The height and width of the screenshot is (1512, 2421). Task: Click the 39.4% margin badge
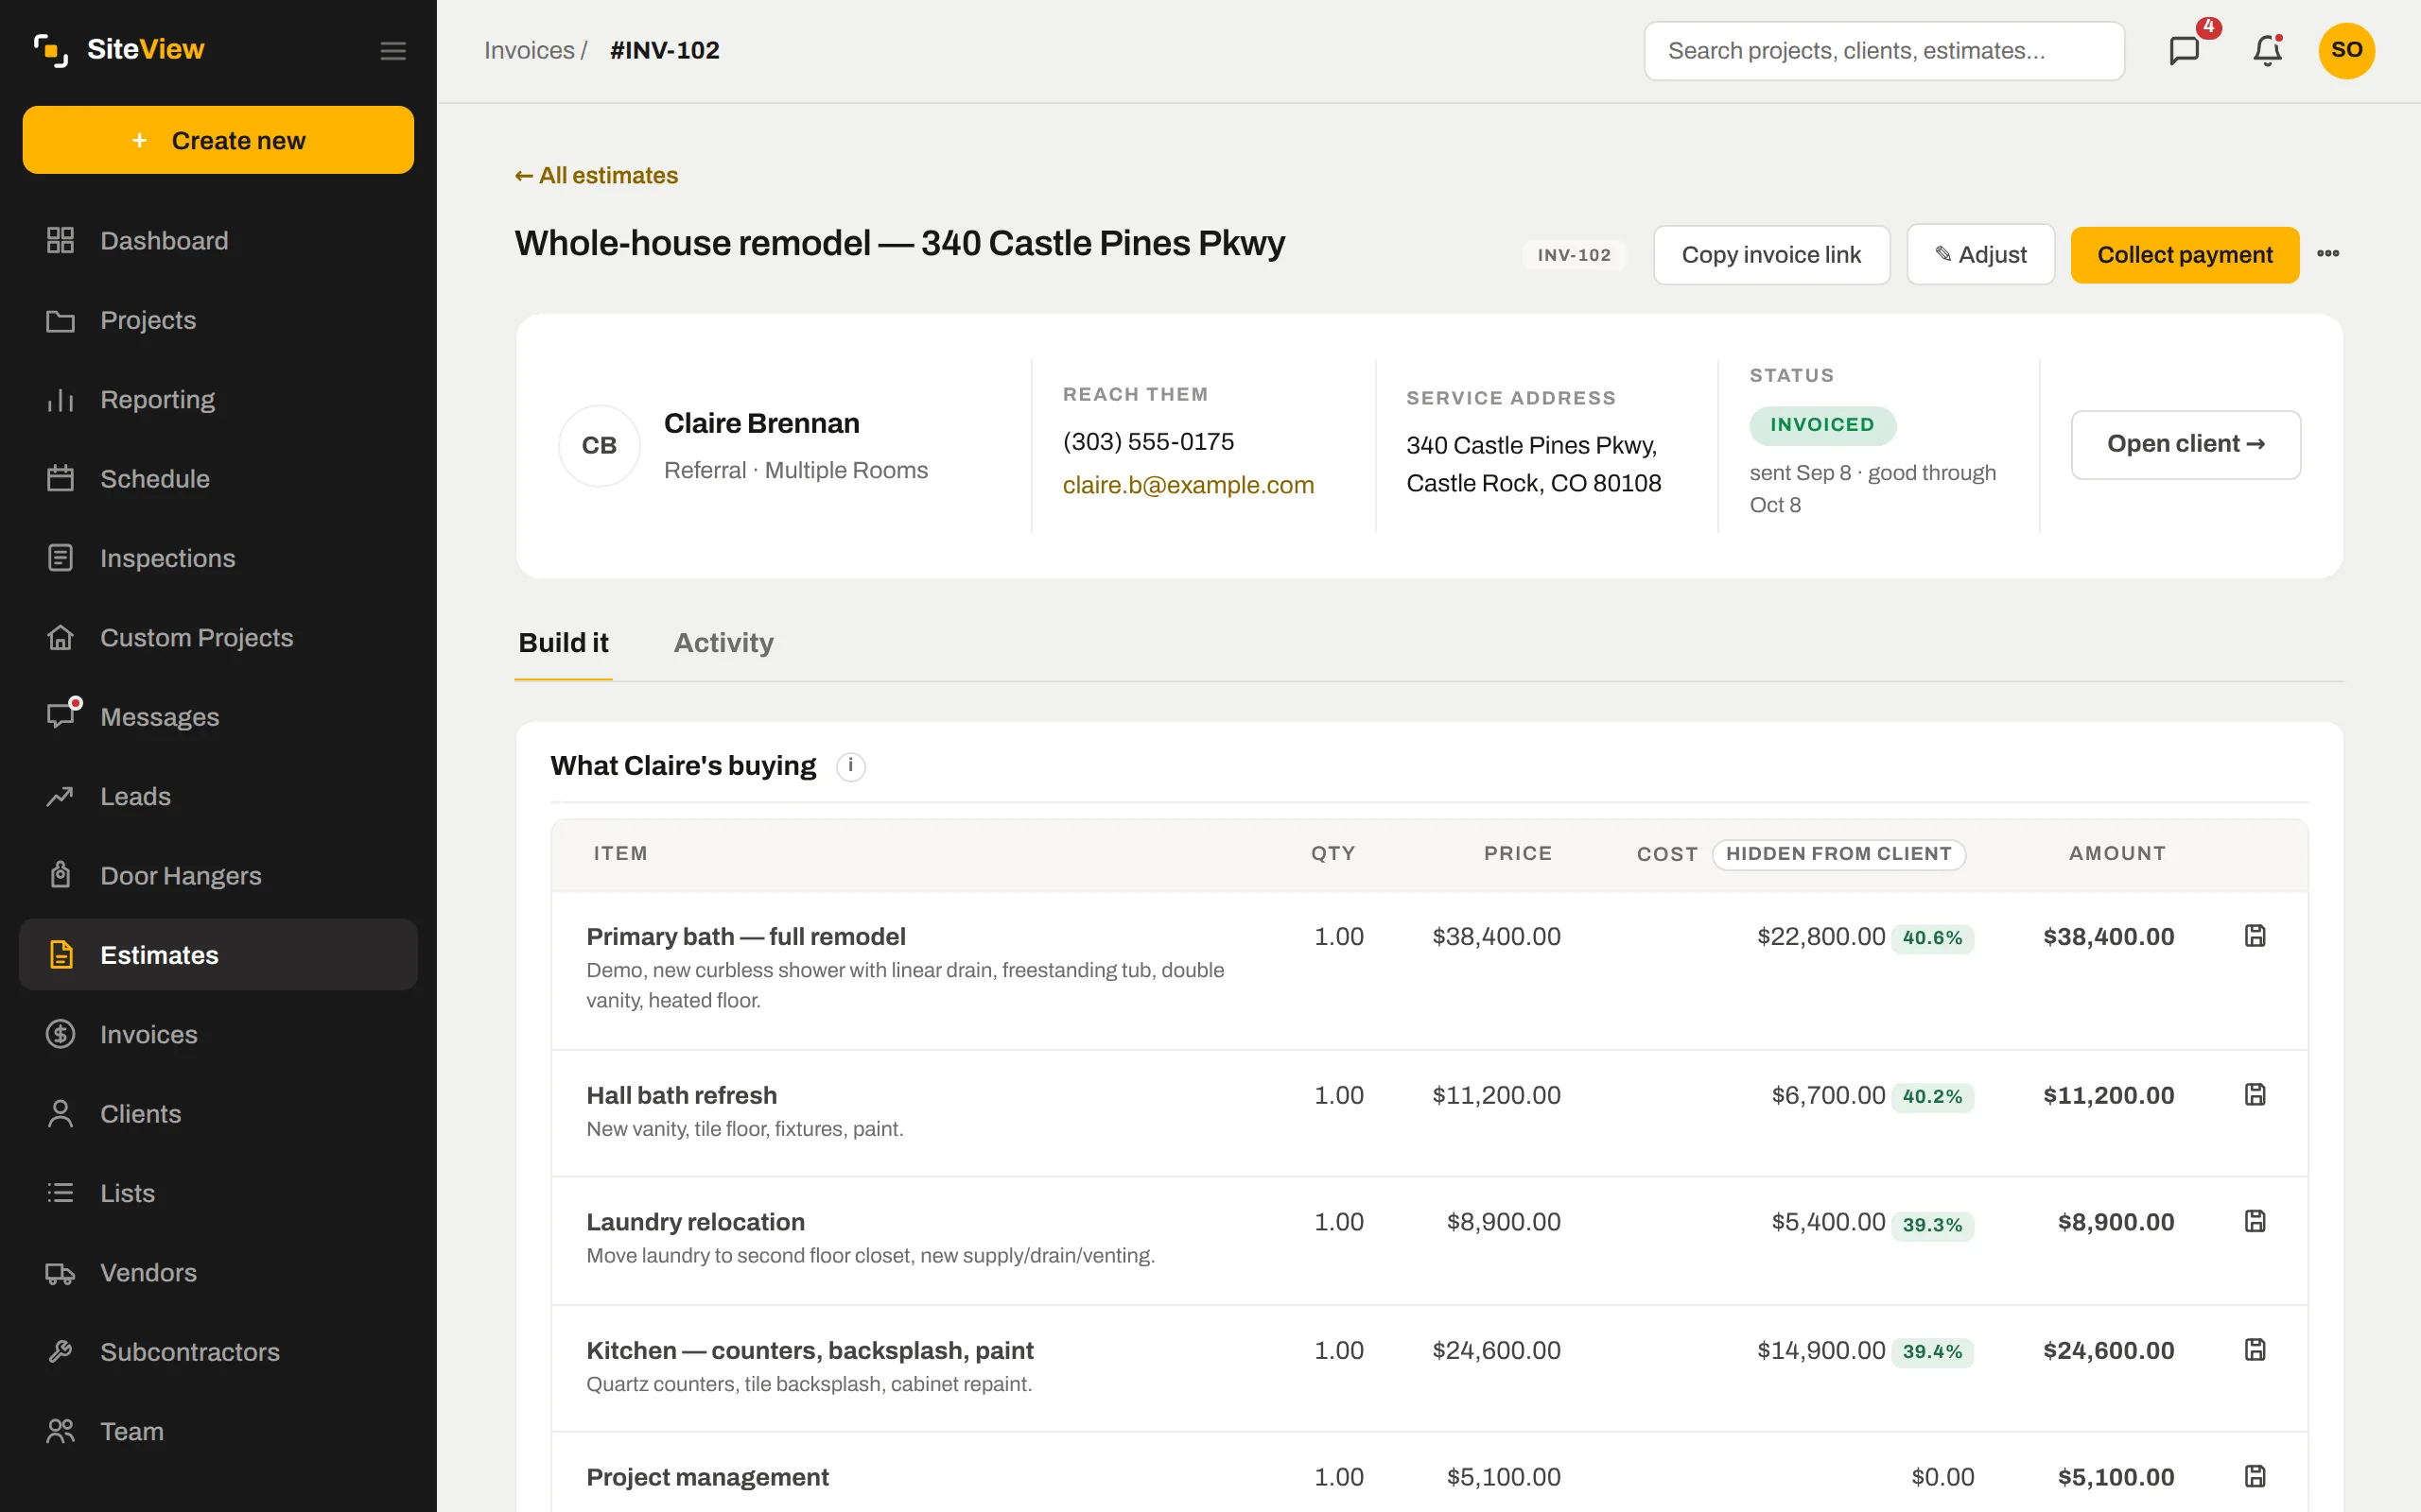tap(1932, 1352)
